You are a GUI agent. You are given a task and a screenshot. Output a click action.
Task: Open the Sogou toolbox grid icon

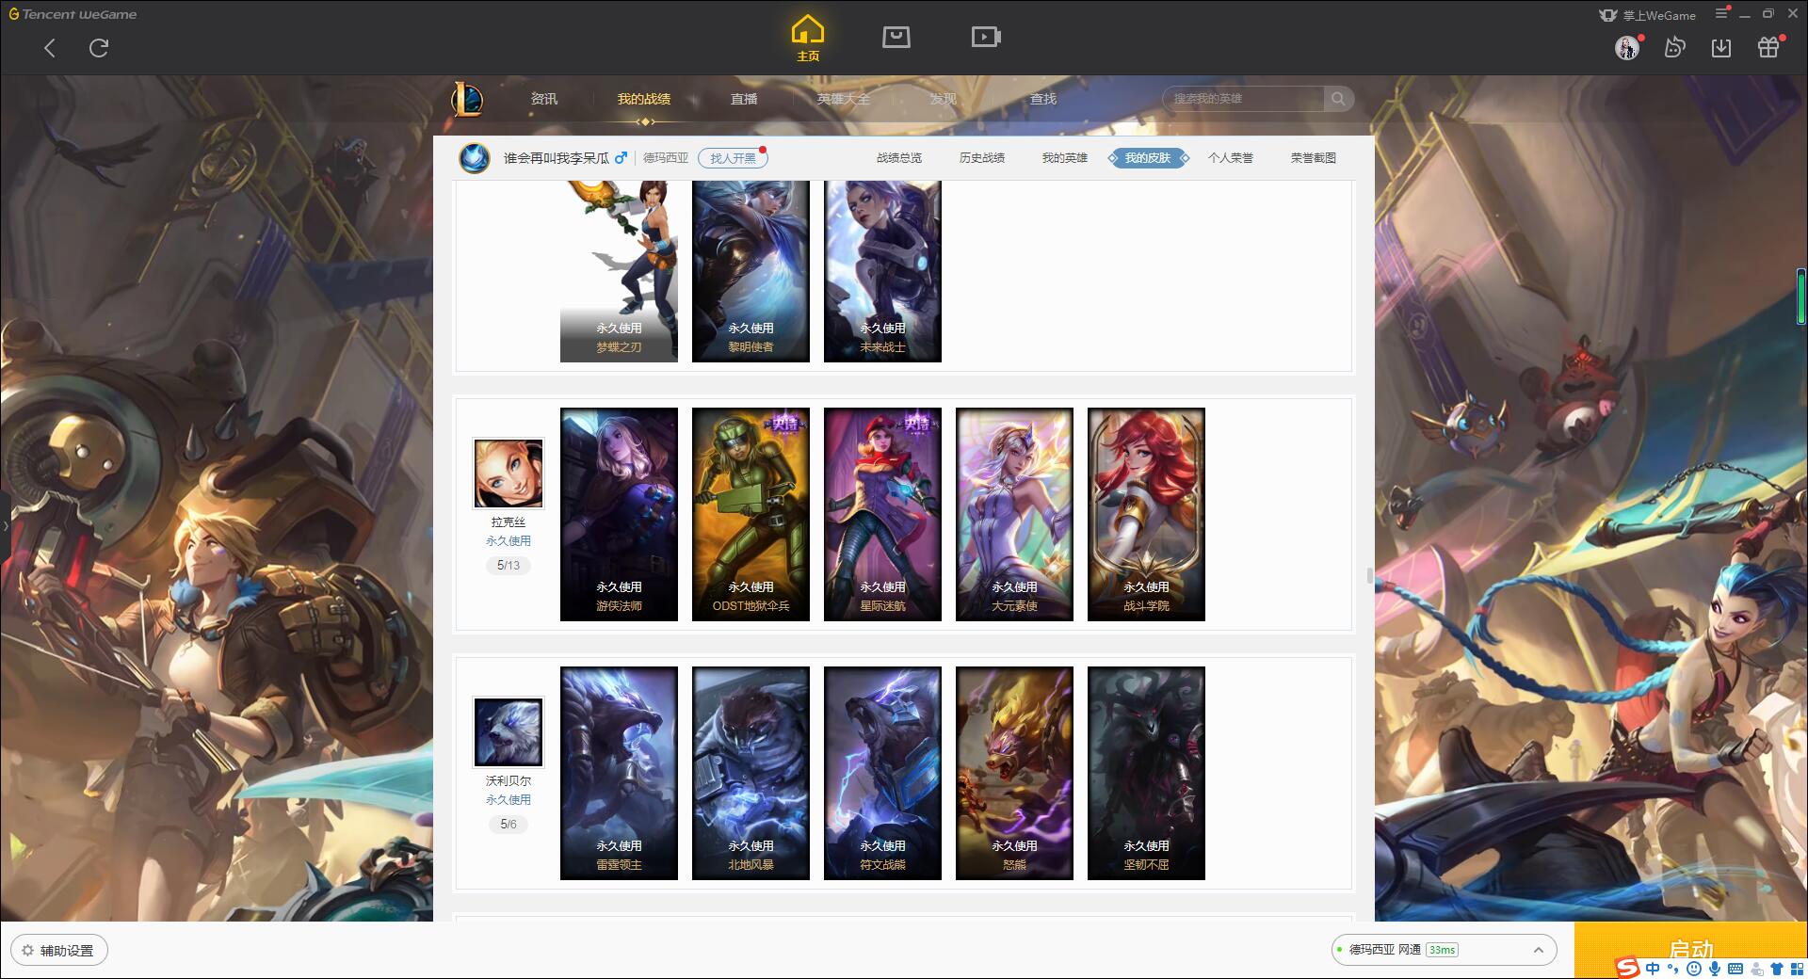pyautogui.click(x=1797, y=969)
